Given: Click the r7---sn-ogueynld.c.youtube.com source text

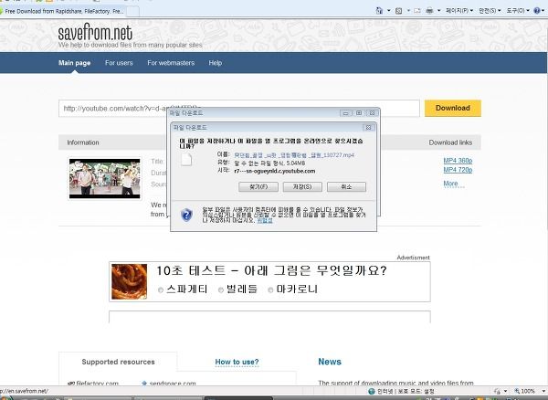Looking at the screenshot, I should (275, 171).
